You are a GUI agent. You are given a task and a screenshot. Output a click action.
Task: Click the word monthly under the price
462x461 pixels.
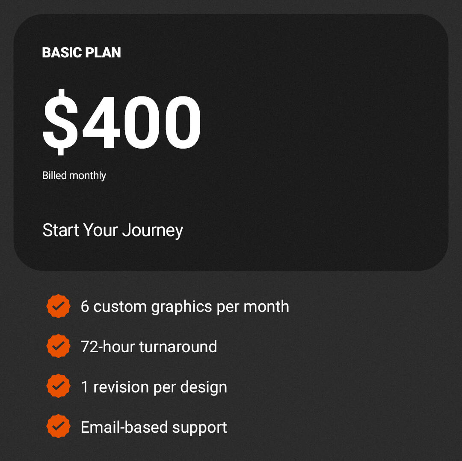(x=88, y=176)
